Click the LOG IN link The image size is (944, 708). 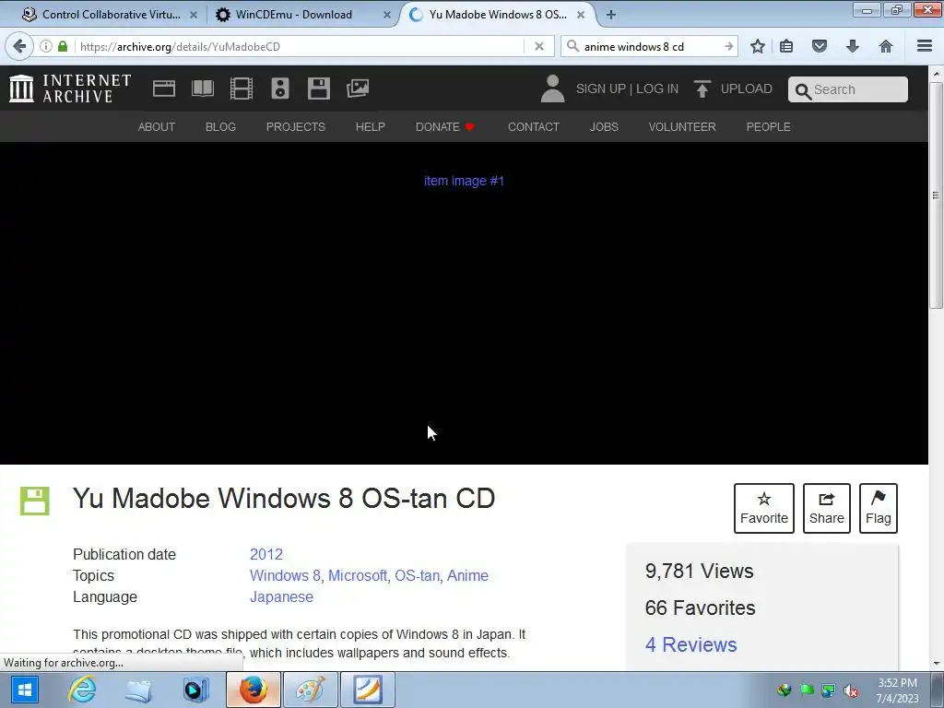click(657, 88)
